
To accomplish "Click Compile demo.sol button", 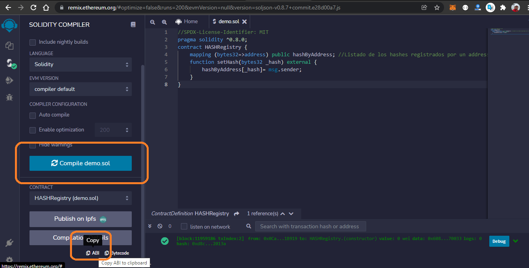I will [x=81, y=163].
